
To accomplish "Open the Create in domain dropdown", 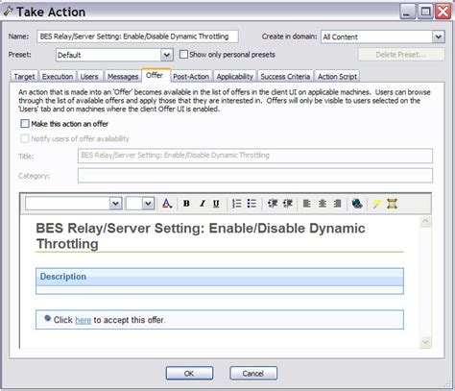I will point(439,37).
